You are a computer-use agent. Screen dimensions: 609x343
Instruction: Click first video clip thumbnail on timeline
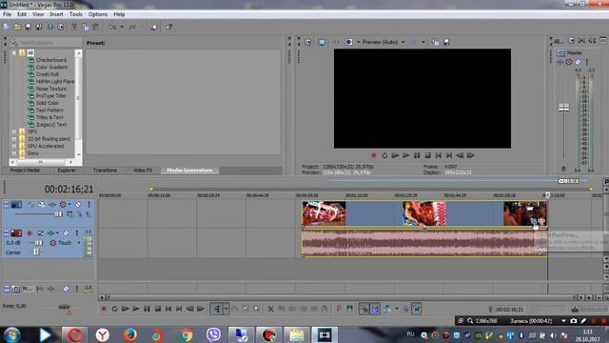pos(324,213)
